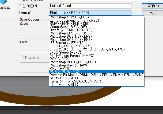Pick BMP (*.BMP;*.RLE;*.DIB) format
The image size is (163, 114).
[97, 24]
